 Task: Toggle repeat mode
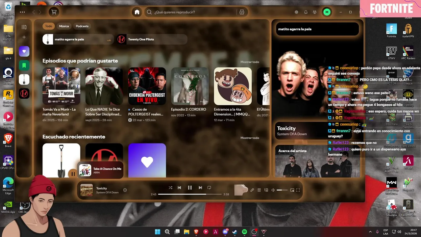(x=209, y=188)
